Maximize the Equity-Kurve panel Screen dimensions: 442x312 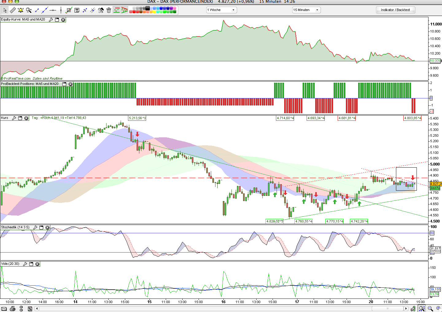(57, 20)
